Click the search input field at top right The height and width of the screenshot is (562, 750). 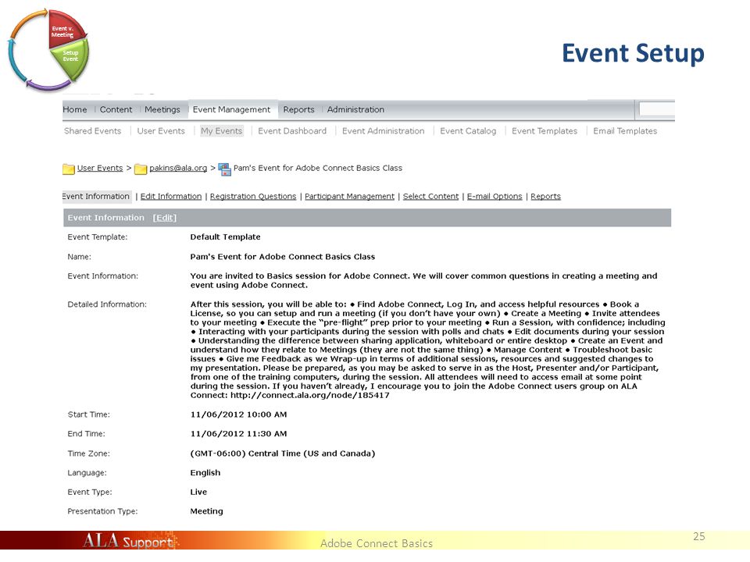click(657, 109)
